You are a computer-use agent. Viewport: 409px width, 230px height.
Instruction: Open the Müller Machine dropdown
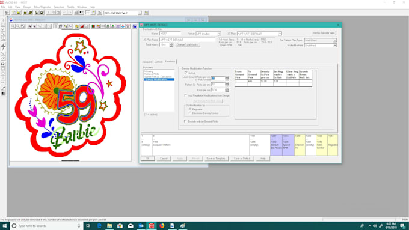[334, 46]
